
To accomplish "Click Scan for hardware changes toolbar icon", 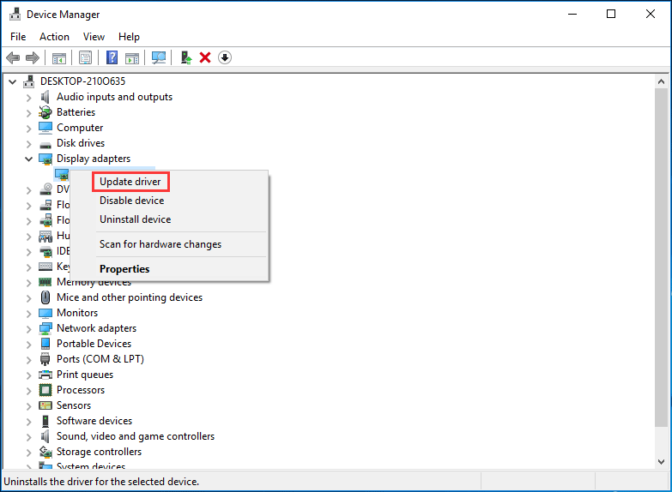I will click(159, 57).
